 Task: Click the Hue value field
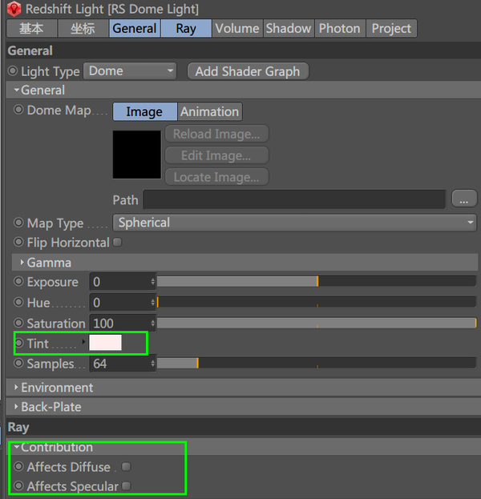point(119,302)
